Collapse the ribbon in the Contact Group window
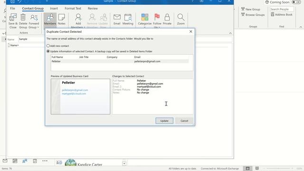Image resolution: width=304 pixels, height=171 pixels. (230, 33)
